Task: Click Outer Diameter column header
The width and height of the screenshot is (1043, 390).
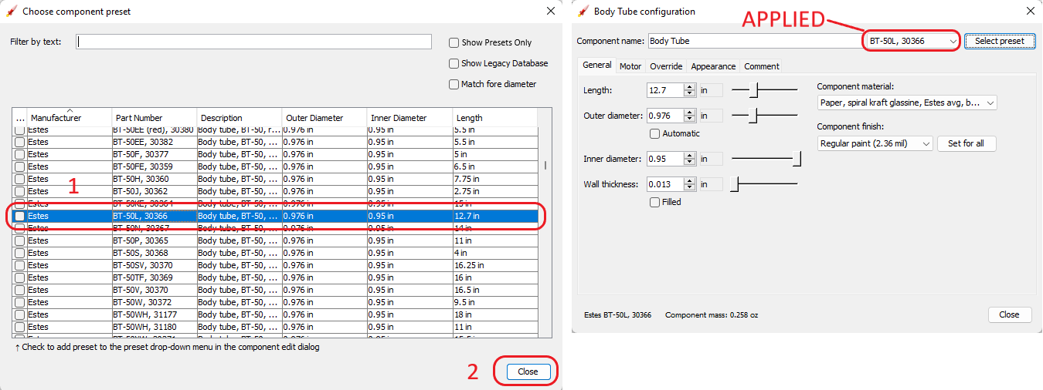Action: pos(324,118)
